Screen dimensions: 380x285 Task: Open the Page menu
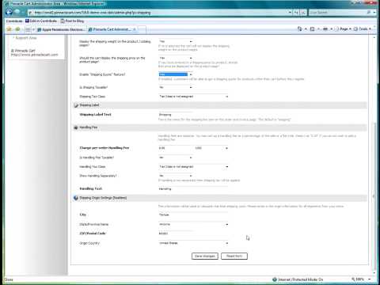pos(344,28)
